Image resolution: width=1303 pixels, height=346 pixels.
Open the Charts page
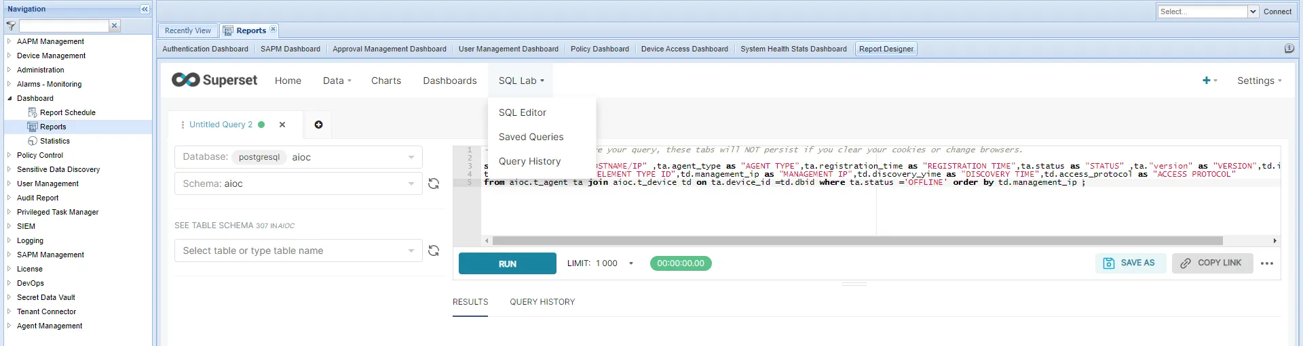coord(386,81)
